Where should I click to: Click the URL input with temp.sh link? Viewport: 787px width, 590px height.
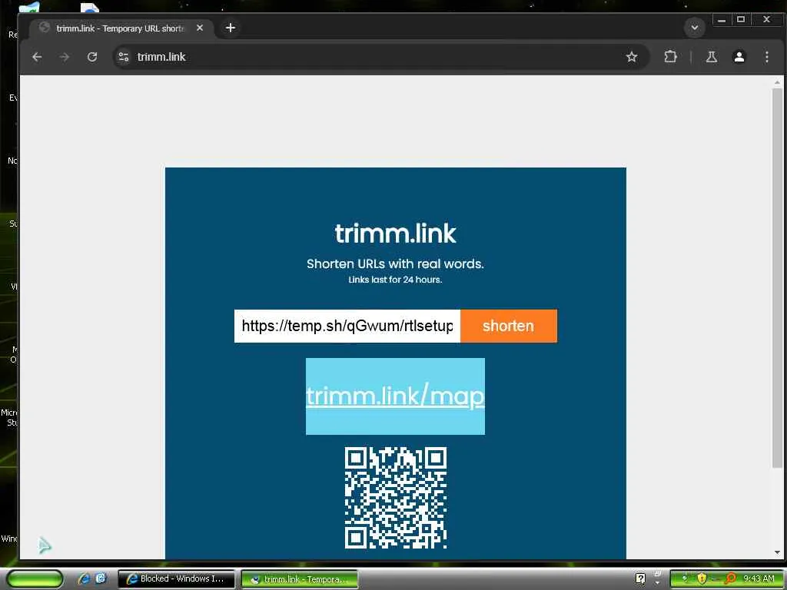(347, 326)
